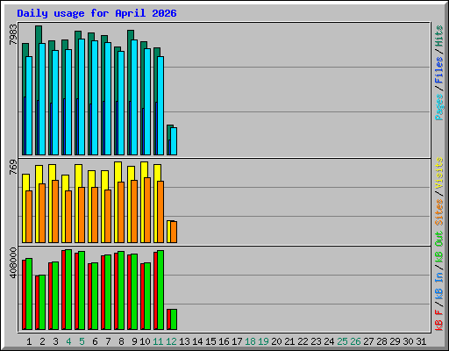Click day number 15 on the axis
The image size is (449, 351).
(210, 341)
